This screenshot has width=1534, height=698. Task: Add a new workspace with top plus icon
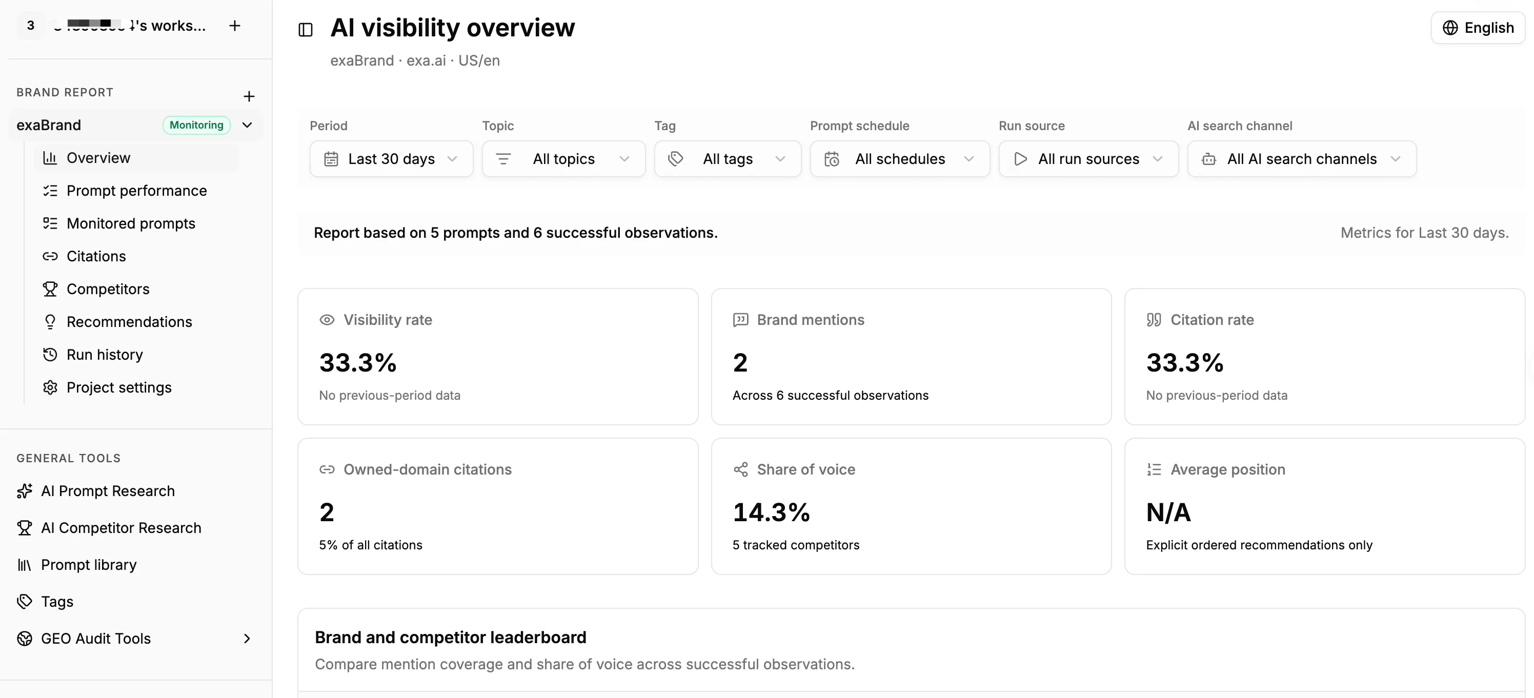point(235,26)
